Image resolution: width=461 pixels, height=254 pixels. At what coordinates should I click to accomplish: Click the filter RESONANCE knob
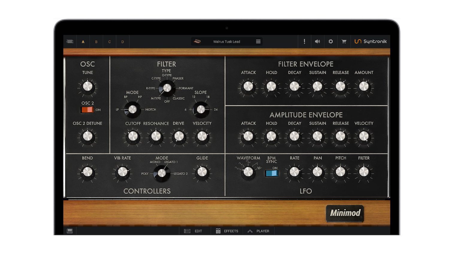pyautogui.click(x=156, y=136)
